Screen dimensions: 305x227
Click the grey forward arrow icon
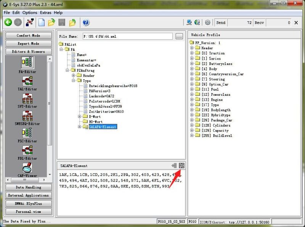tap(18, 23)
